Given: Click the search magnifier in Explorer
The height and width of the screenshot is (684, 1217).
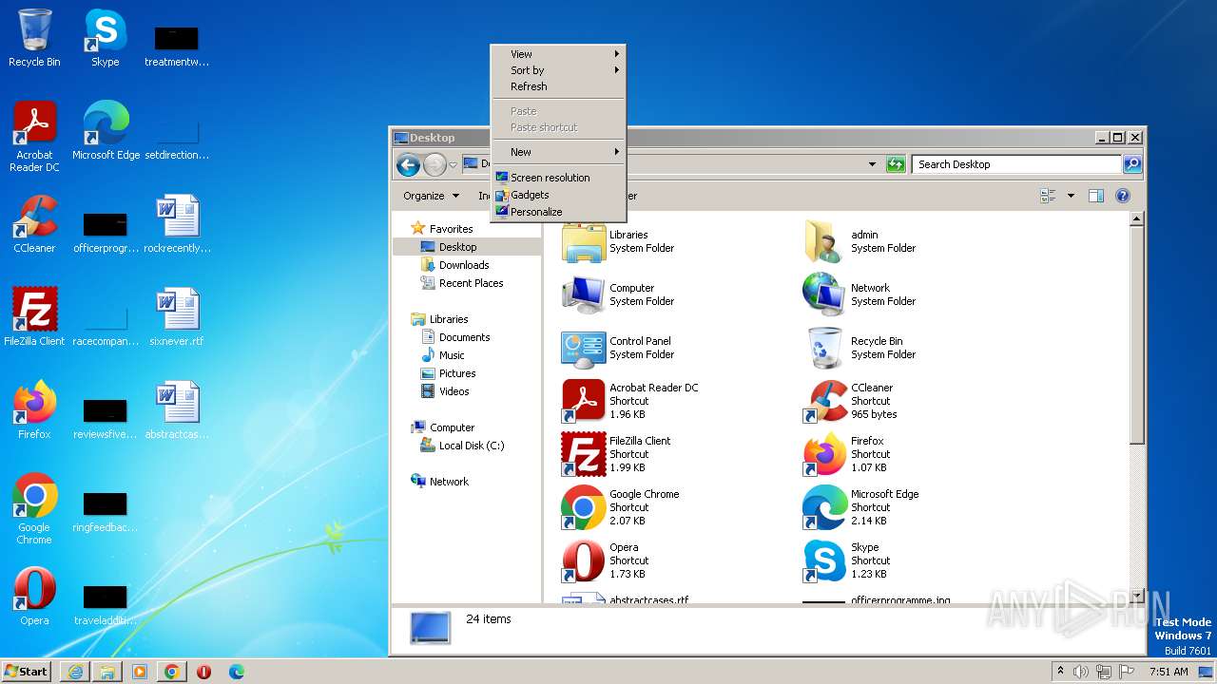Looking at the screenshot, I should 1132,164.
